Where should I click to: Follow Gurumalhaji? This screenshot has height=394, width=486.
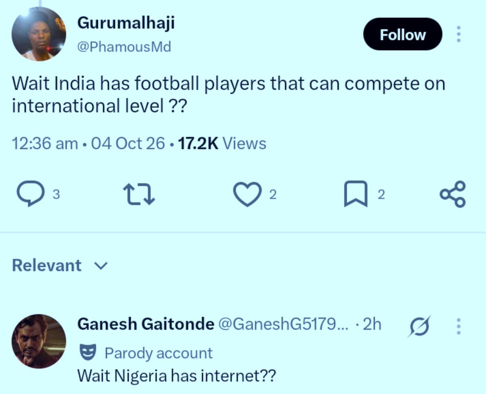click(403, 35)
